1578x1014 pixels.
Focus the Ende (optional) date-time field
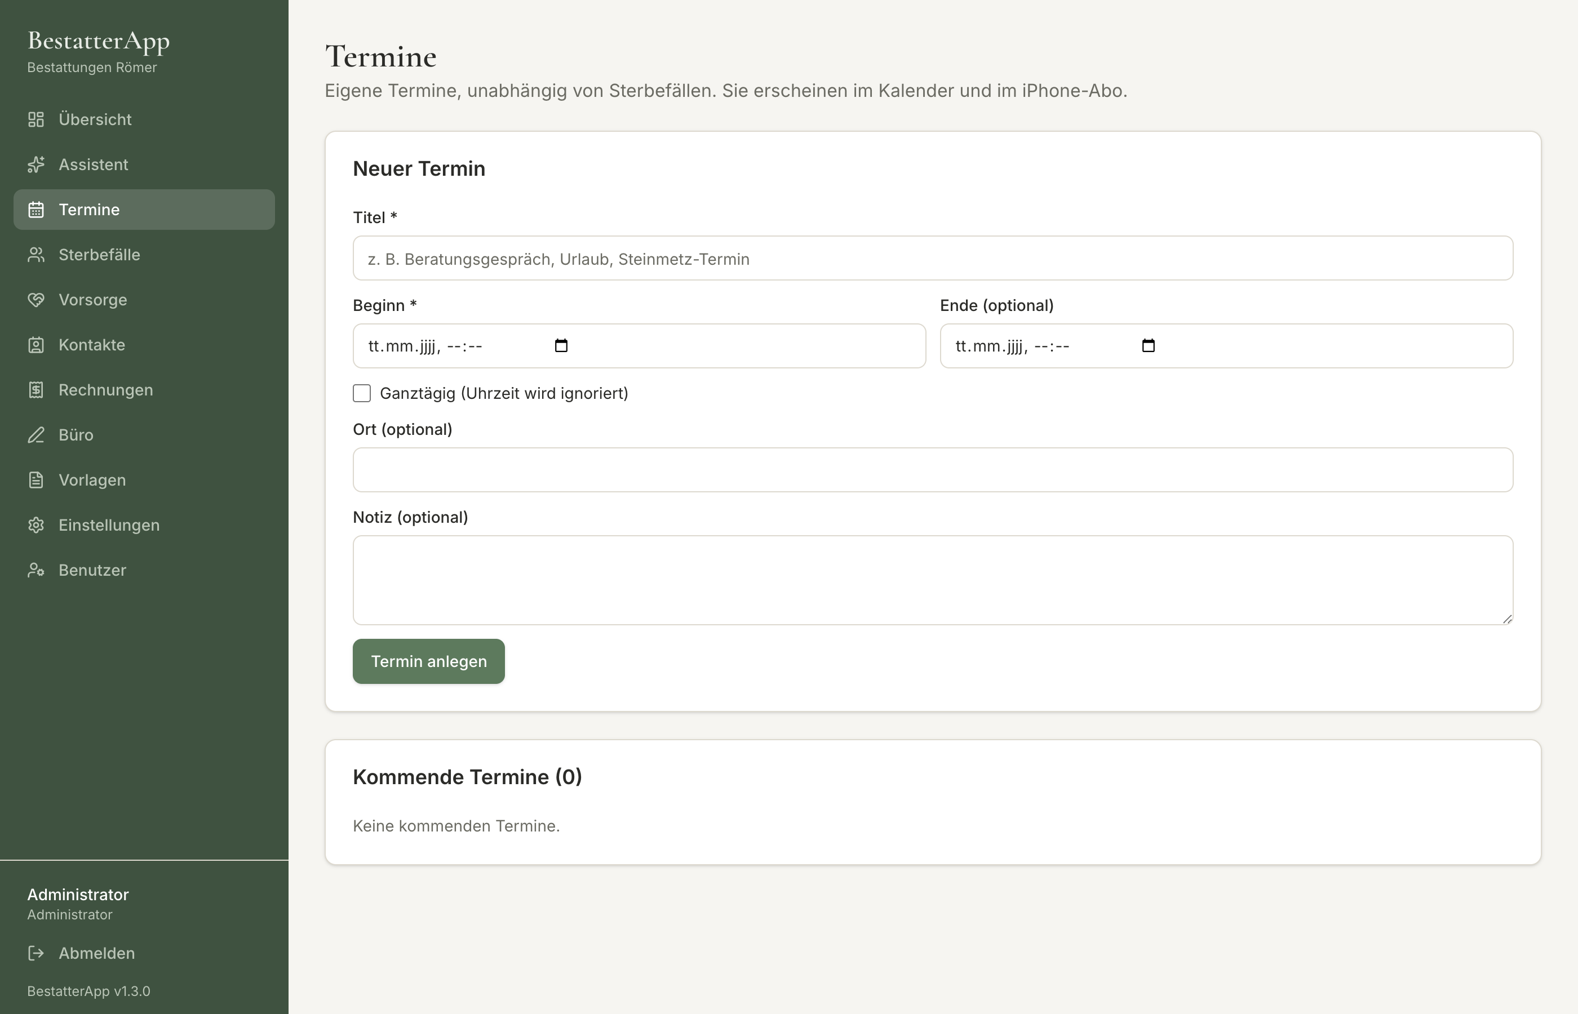[1226, 346]
